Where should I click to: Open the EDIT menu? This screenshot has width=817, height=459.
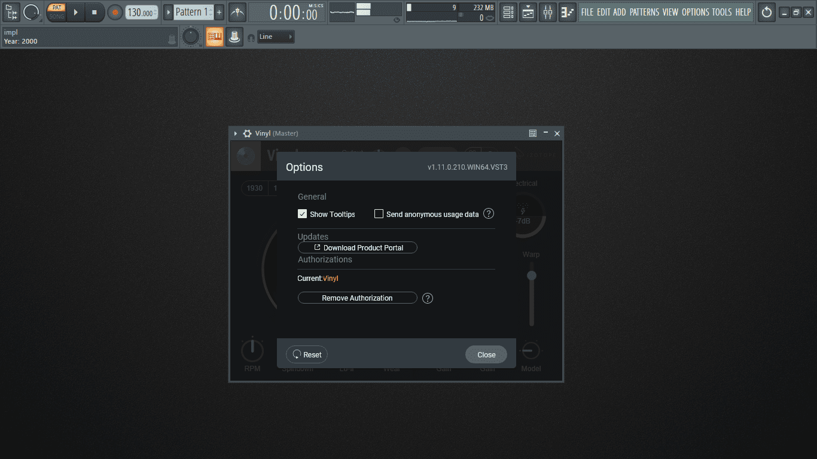[x=603, y=12]
